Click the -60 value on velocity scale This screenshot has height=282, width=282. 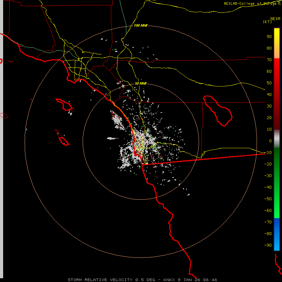pos(268,211)
